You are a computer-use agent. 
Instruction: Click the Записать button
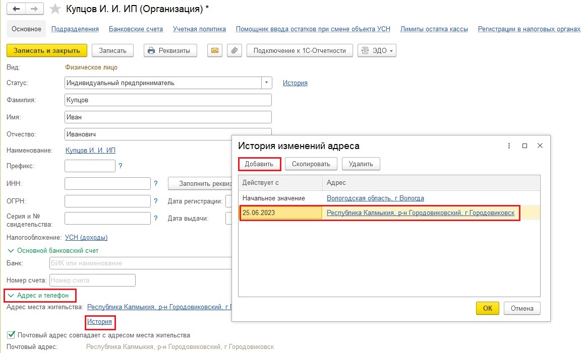pyautogui.click(x=112, y=51)
